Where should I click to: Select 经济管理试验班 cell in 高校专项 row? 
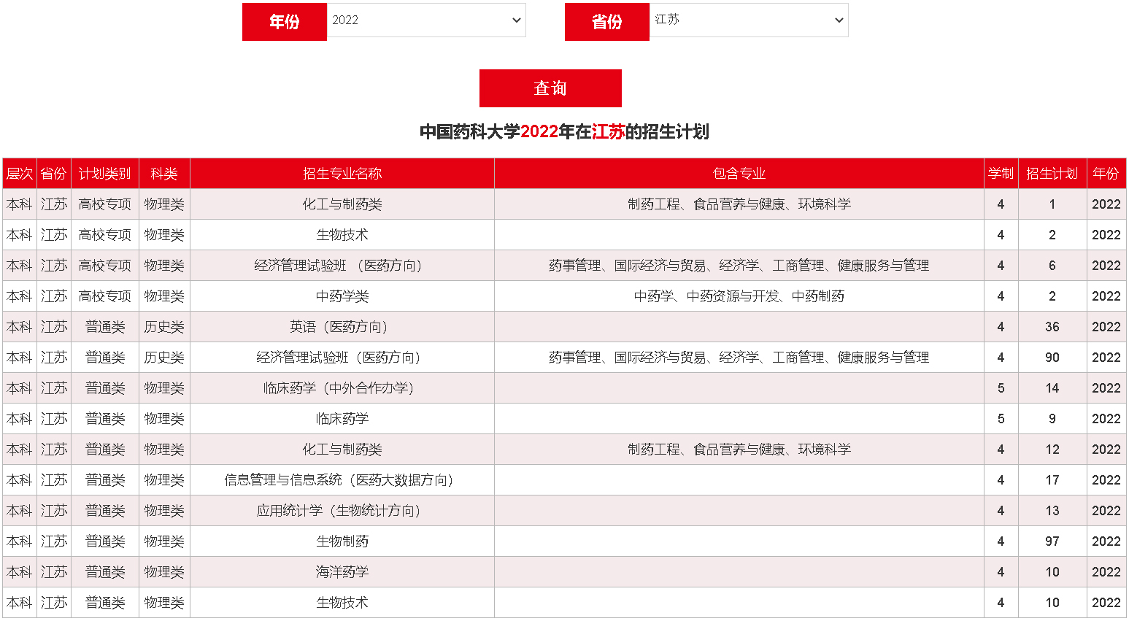click(342, 266)
